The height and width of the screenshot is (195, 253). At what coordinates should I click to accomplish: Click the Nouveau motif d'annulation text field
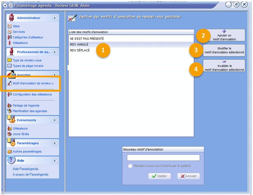[163, 158]
